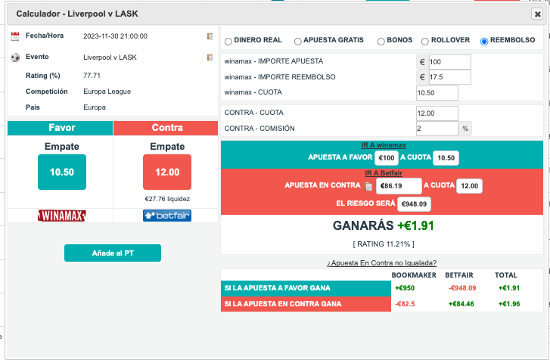Viewport: 550px width, 360px height.
Task: Click the €948.09 risk value box
Action: (414, 204)
